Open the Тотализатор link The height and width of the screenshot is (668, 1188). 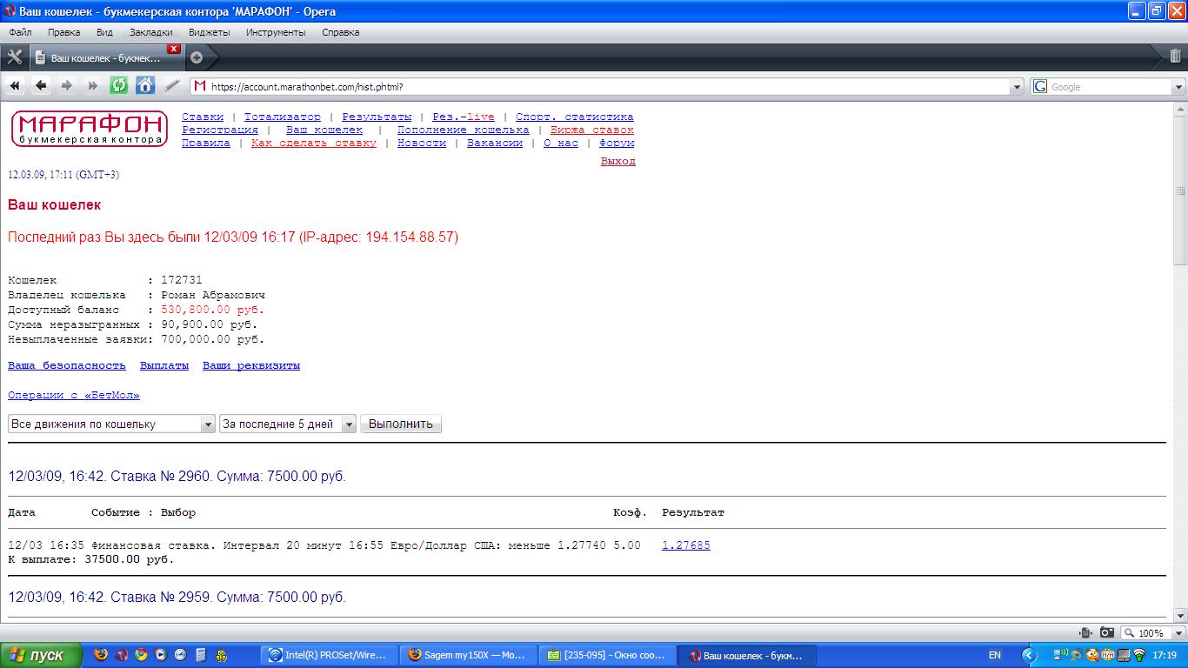[x=283, y=117]
